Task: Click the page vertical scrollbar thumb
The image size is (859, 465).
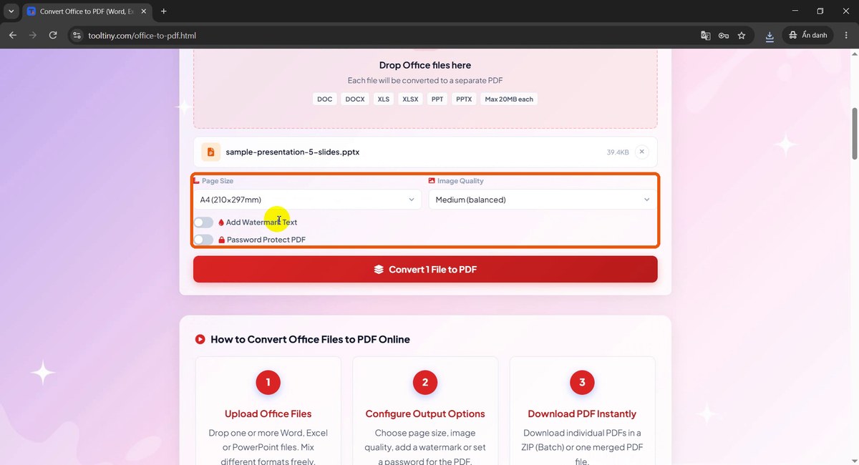Action: coord(854,134)
